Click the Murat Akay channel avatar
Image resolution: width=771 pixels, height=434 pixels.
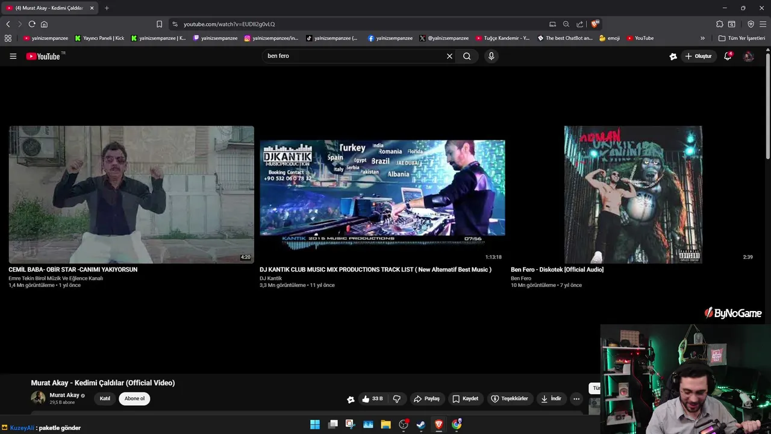(x=38, y=398)
